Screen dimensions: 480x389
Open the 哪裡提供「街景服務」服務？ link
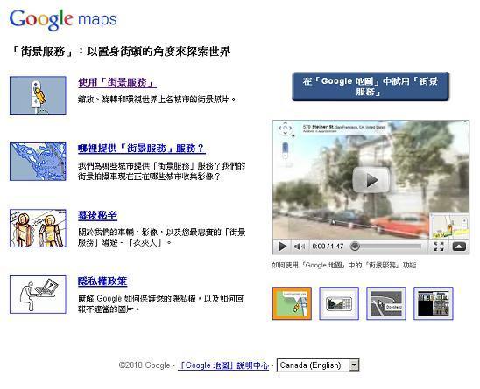[x=141, y=149]
